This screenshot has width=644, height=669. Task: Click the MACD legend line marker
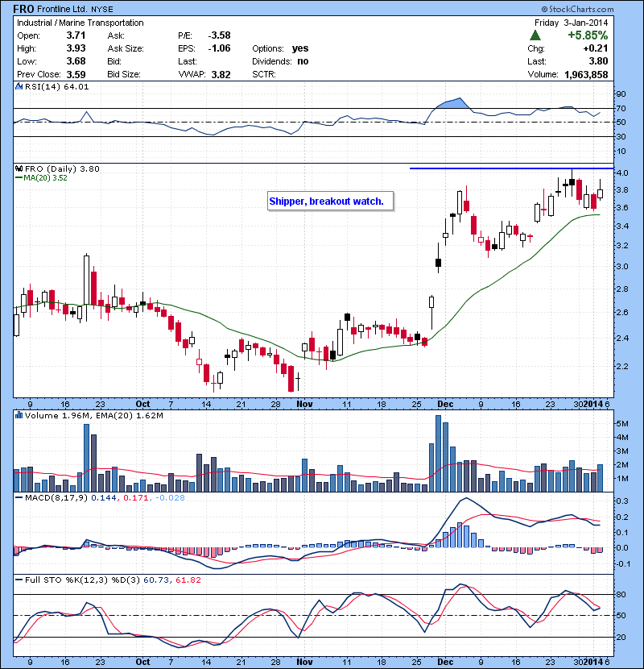click(19, 497)
